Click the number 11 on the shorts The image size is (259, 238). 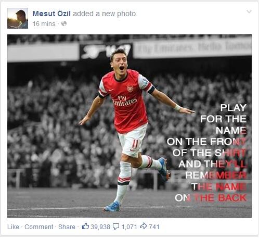click(x=135, y=144)
